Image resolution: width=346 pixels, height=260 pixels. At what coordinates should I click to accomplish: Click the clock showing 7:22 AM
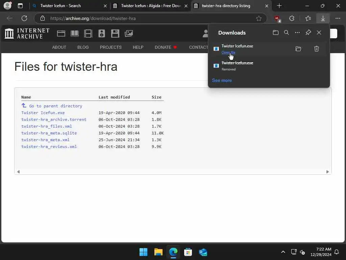[x=321, y=252]
